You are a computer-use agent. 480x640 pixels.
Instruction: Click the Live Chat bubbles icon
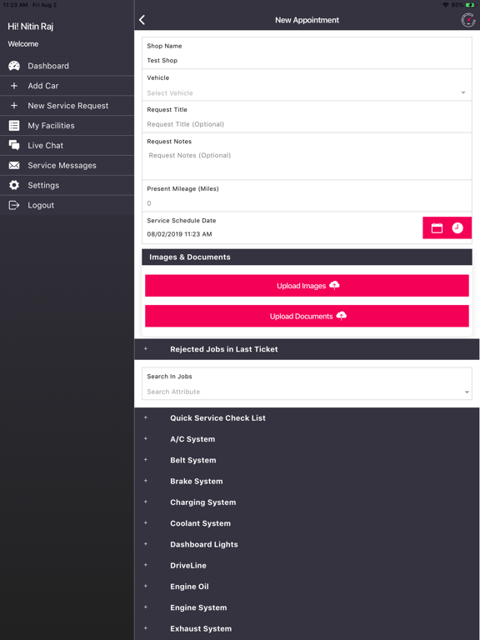tap(14, 145)
